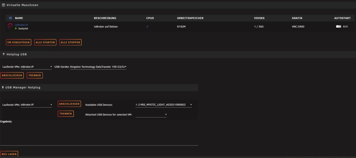The height and width of the screenshot is (158, 356).
Task: Click description ioBroker auf Debian
Action: [106, 27]
